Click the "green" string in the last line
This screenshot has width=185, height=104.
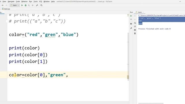pos(57,75)
